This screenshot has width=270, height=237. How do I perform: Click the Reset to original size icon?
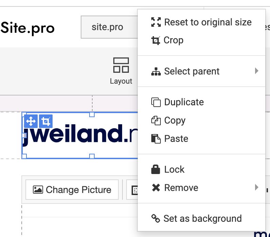(x=156, y=22)
